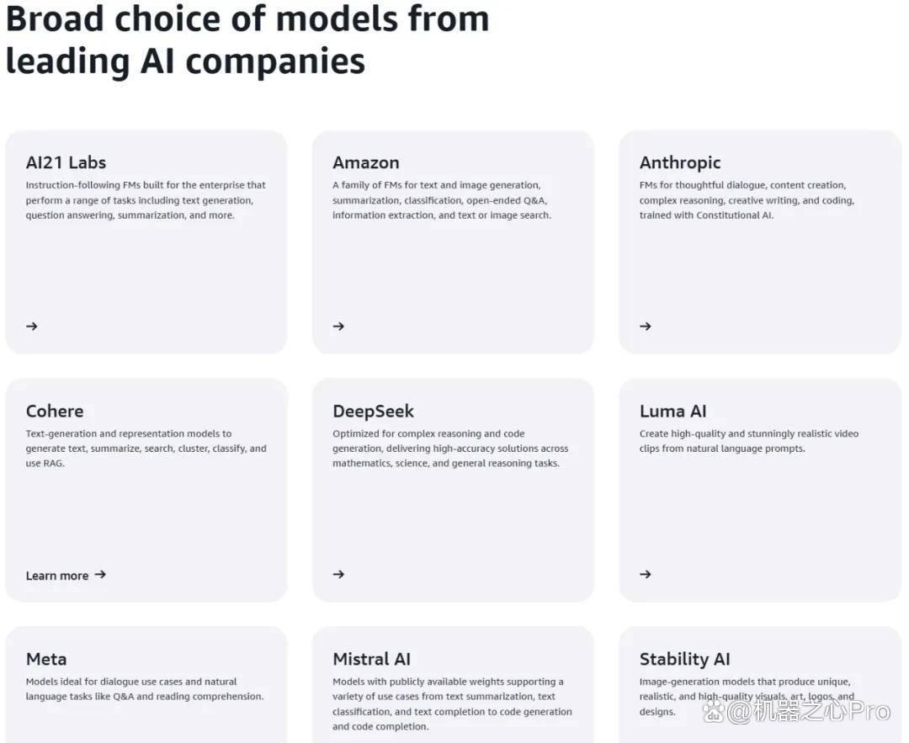
Task: Click the arrow icon on Luma AI card
Action: pyautogui.click(x=646, y=575)
